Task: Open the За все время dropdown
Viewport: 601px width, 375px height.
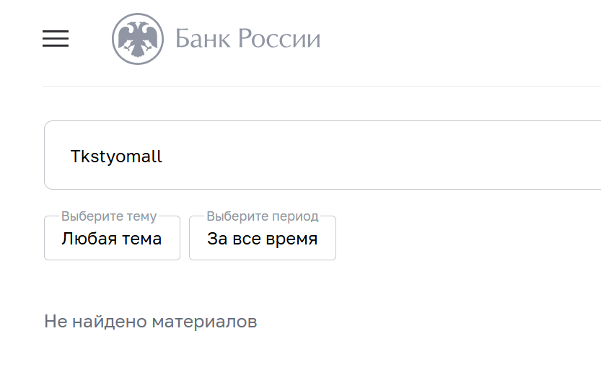Action: [x=262, y=239]
